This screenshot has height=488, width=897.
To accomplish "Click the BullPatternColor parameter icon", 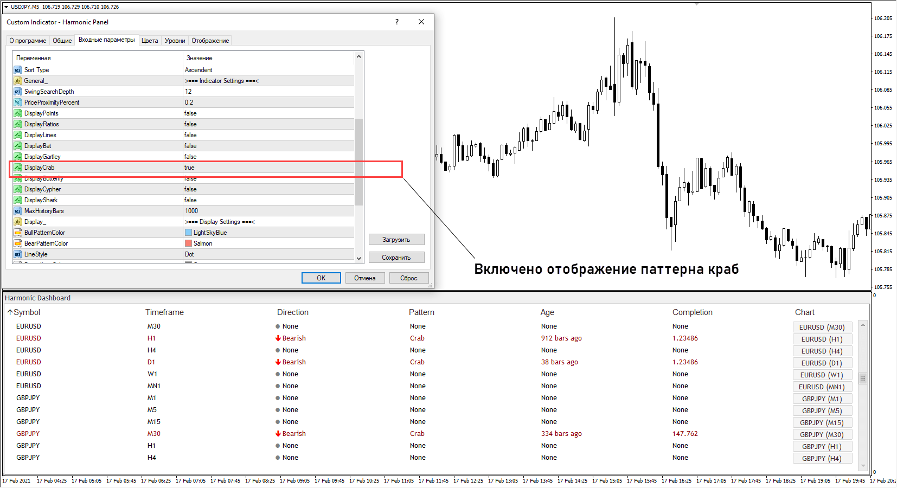I will coord(17,233).
